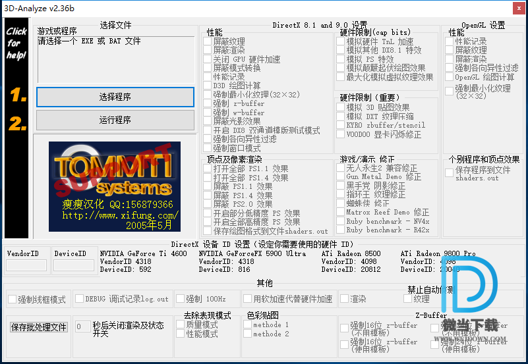Enable 屏蔽光影效果 checkbox

(x=208, y=121)
